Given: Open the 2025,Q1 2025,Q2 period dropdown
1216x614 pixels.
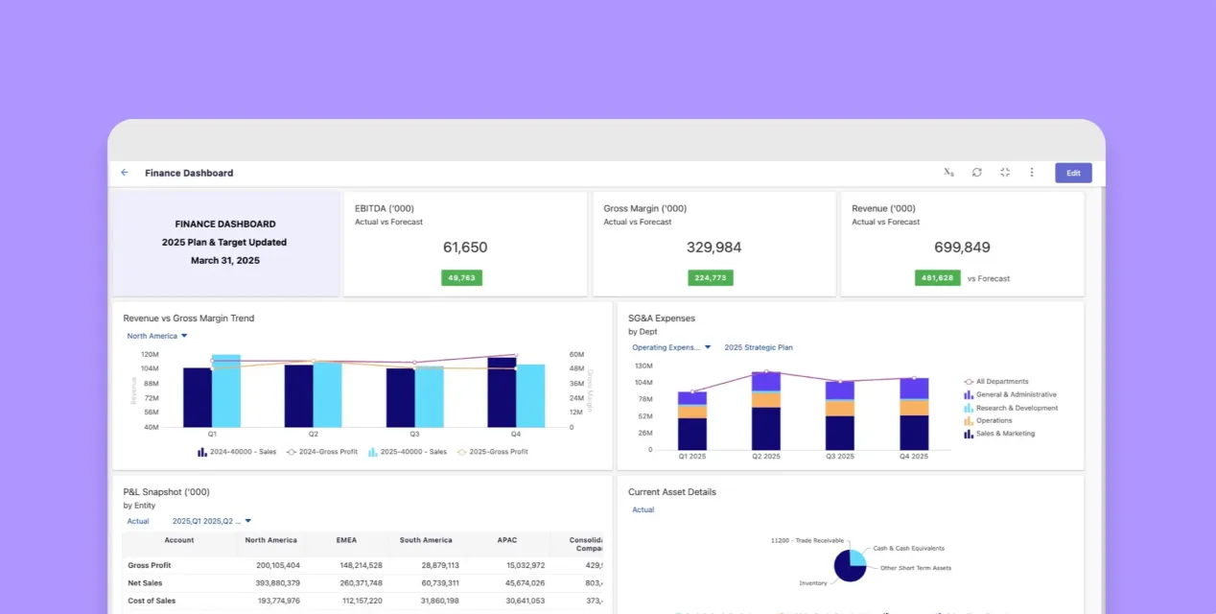Looking at the screenshot, I should tap(207, 520).
